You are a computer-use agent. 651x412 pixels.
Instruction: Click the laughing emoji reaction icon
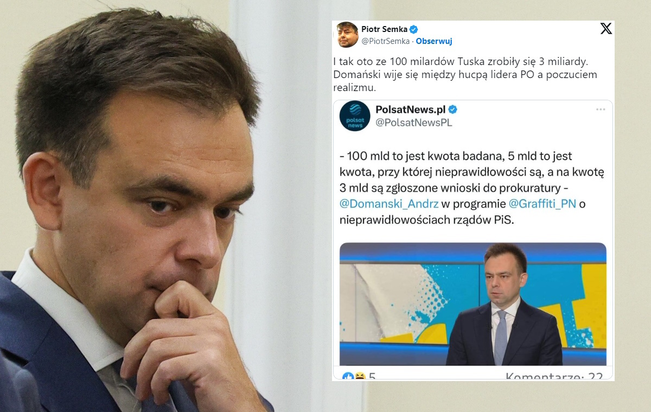pyautogui.click(x=360, y=376)
